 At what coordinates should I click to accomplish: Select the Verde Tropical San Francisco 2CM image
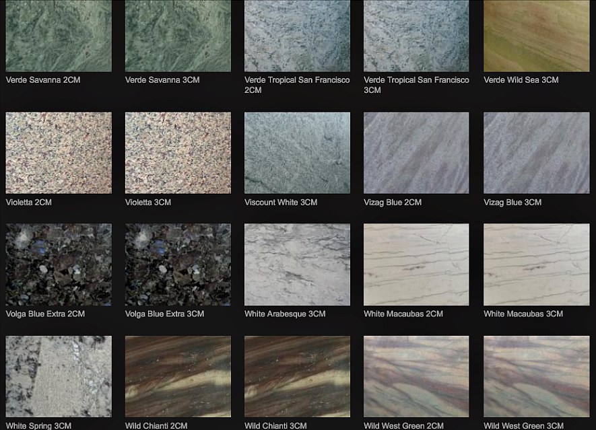[297, 36]
